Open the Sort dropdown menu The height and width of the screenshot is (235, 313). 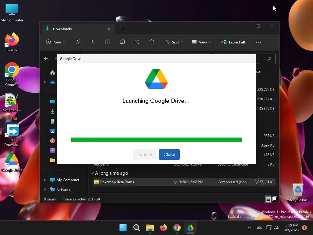point(174,42)
